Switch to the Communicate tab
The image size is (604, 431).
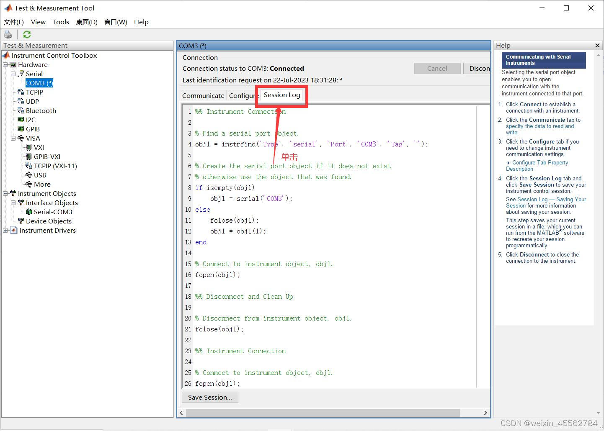(x=203, y=95)
